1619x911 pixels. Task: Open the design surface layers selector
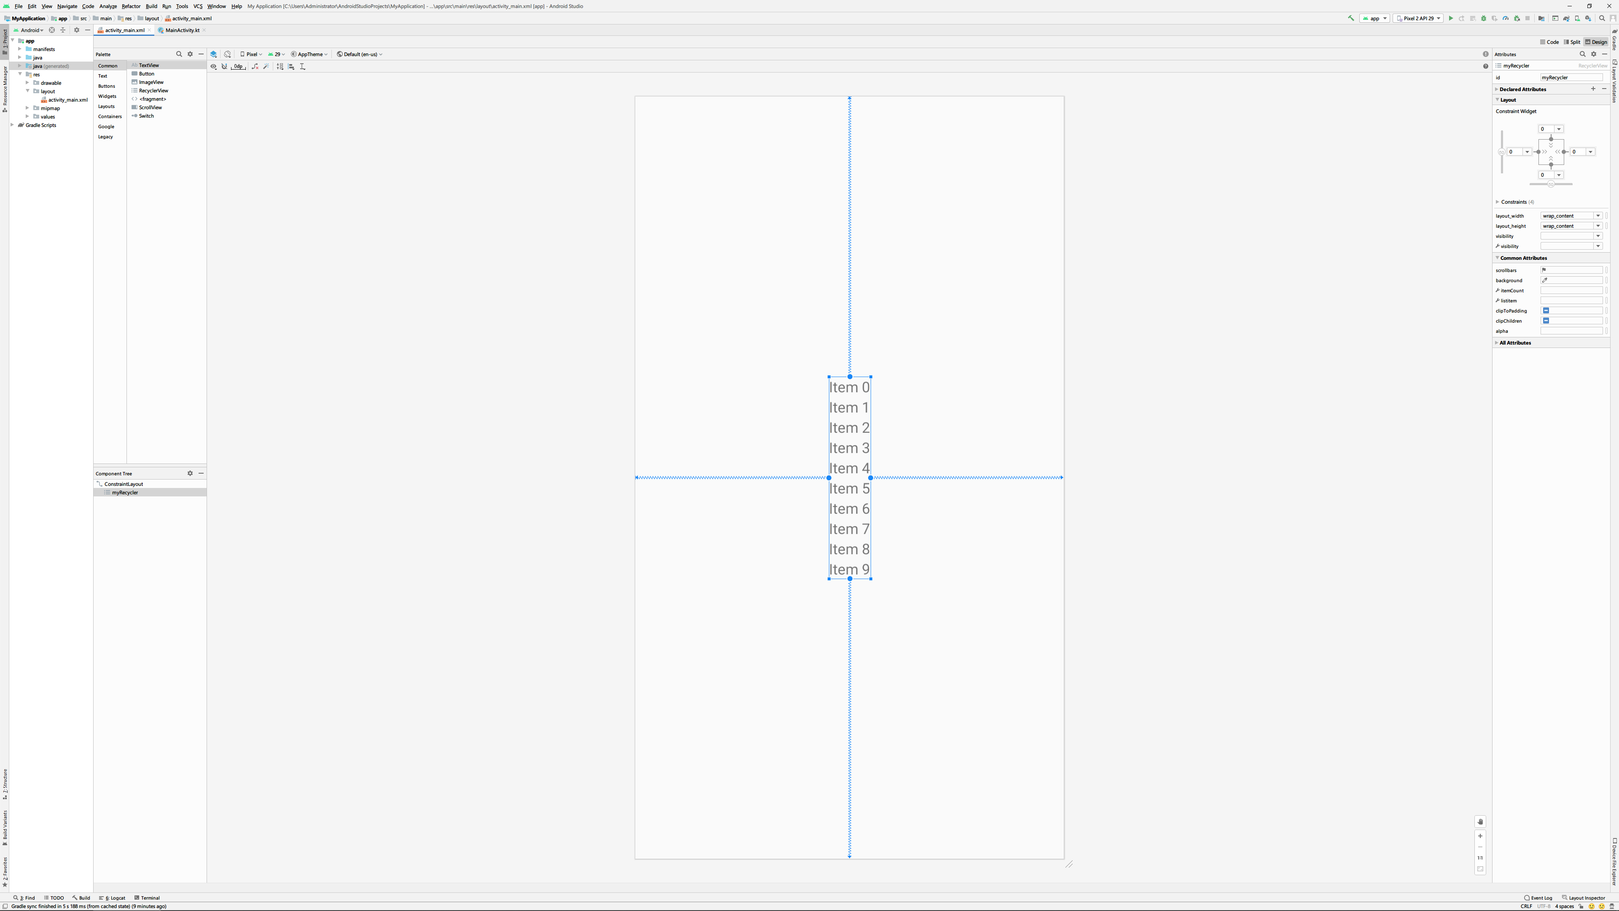(x=214, y=54)
